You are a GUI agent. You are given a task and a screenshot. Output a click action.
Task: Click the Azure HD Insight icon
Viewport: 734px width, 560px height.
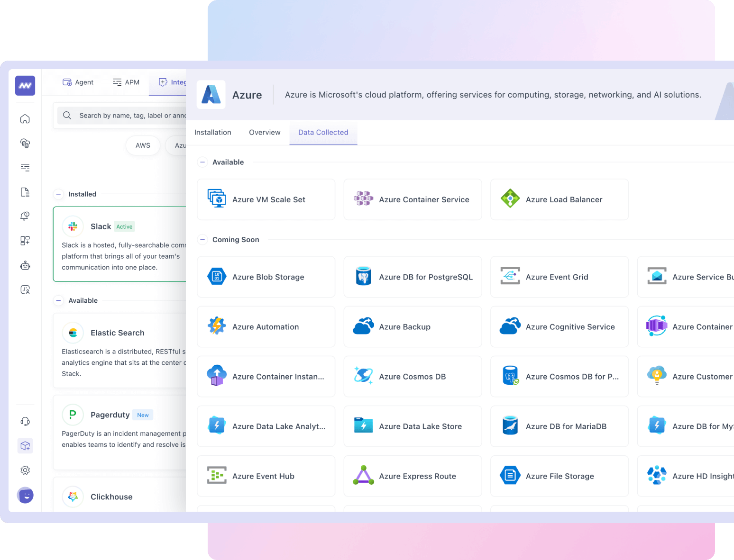(657, 475)
